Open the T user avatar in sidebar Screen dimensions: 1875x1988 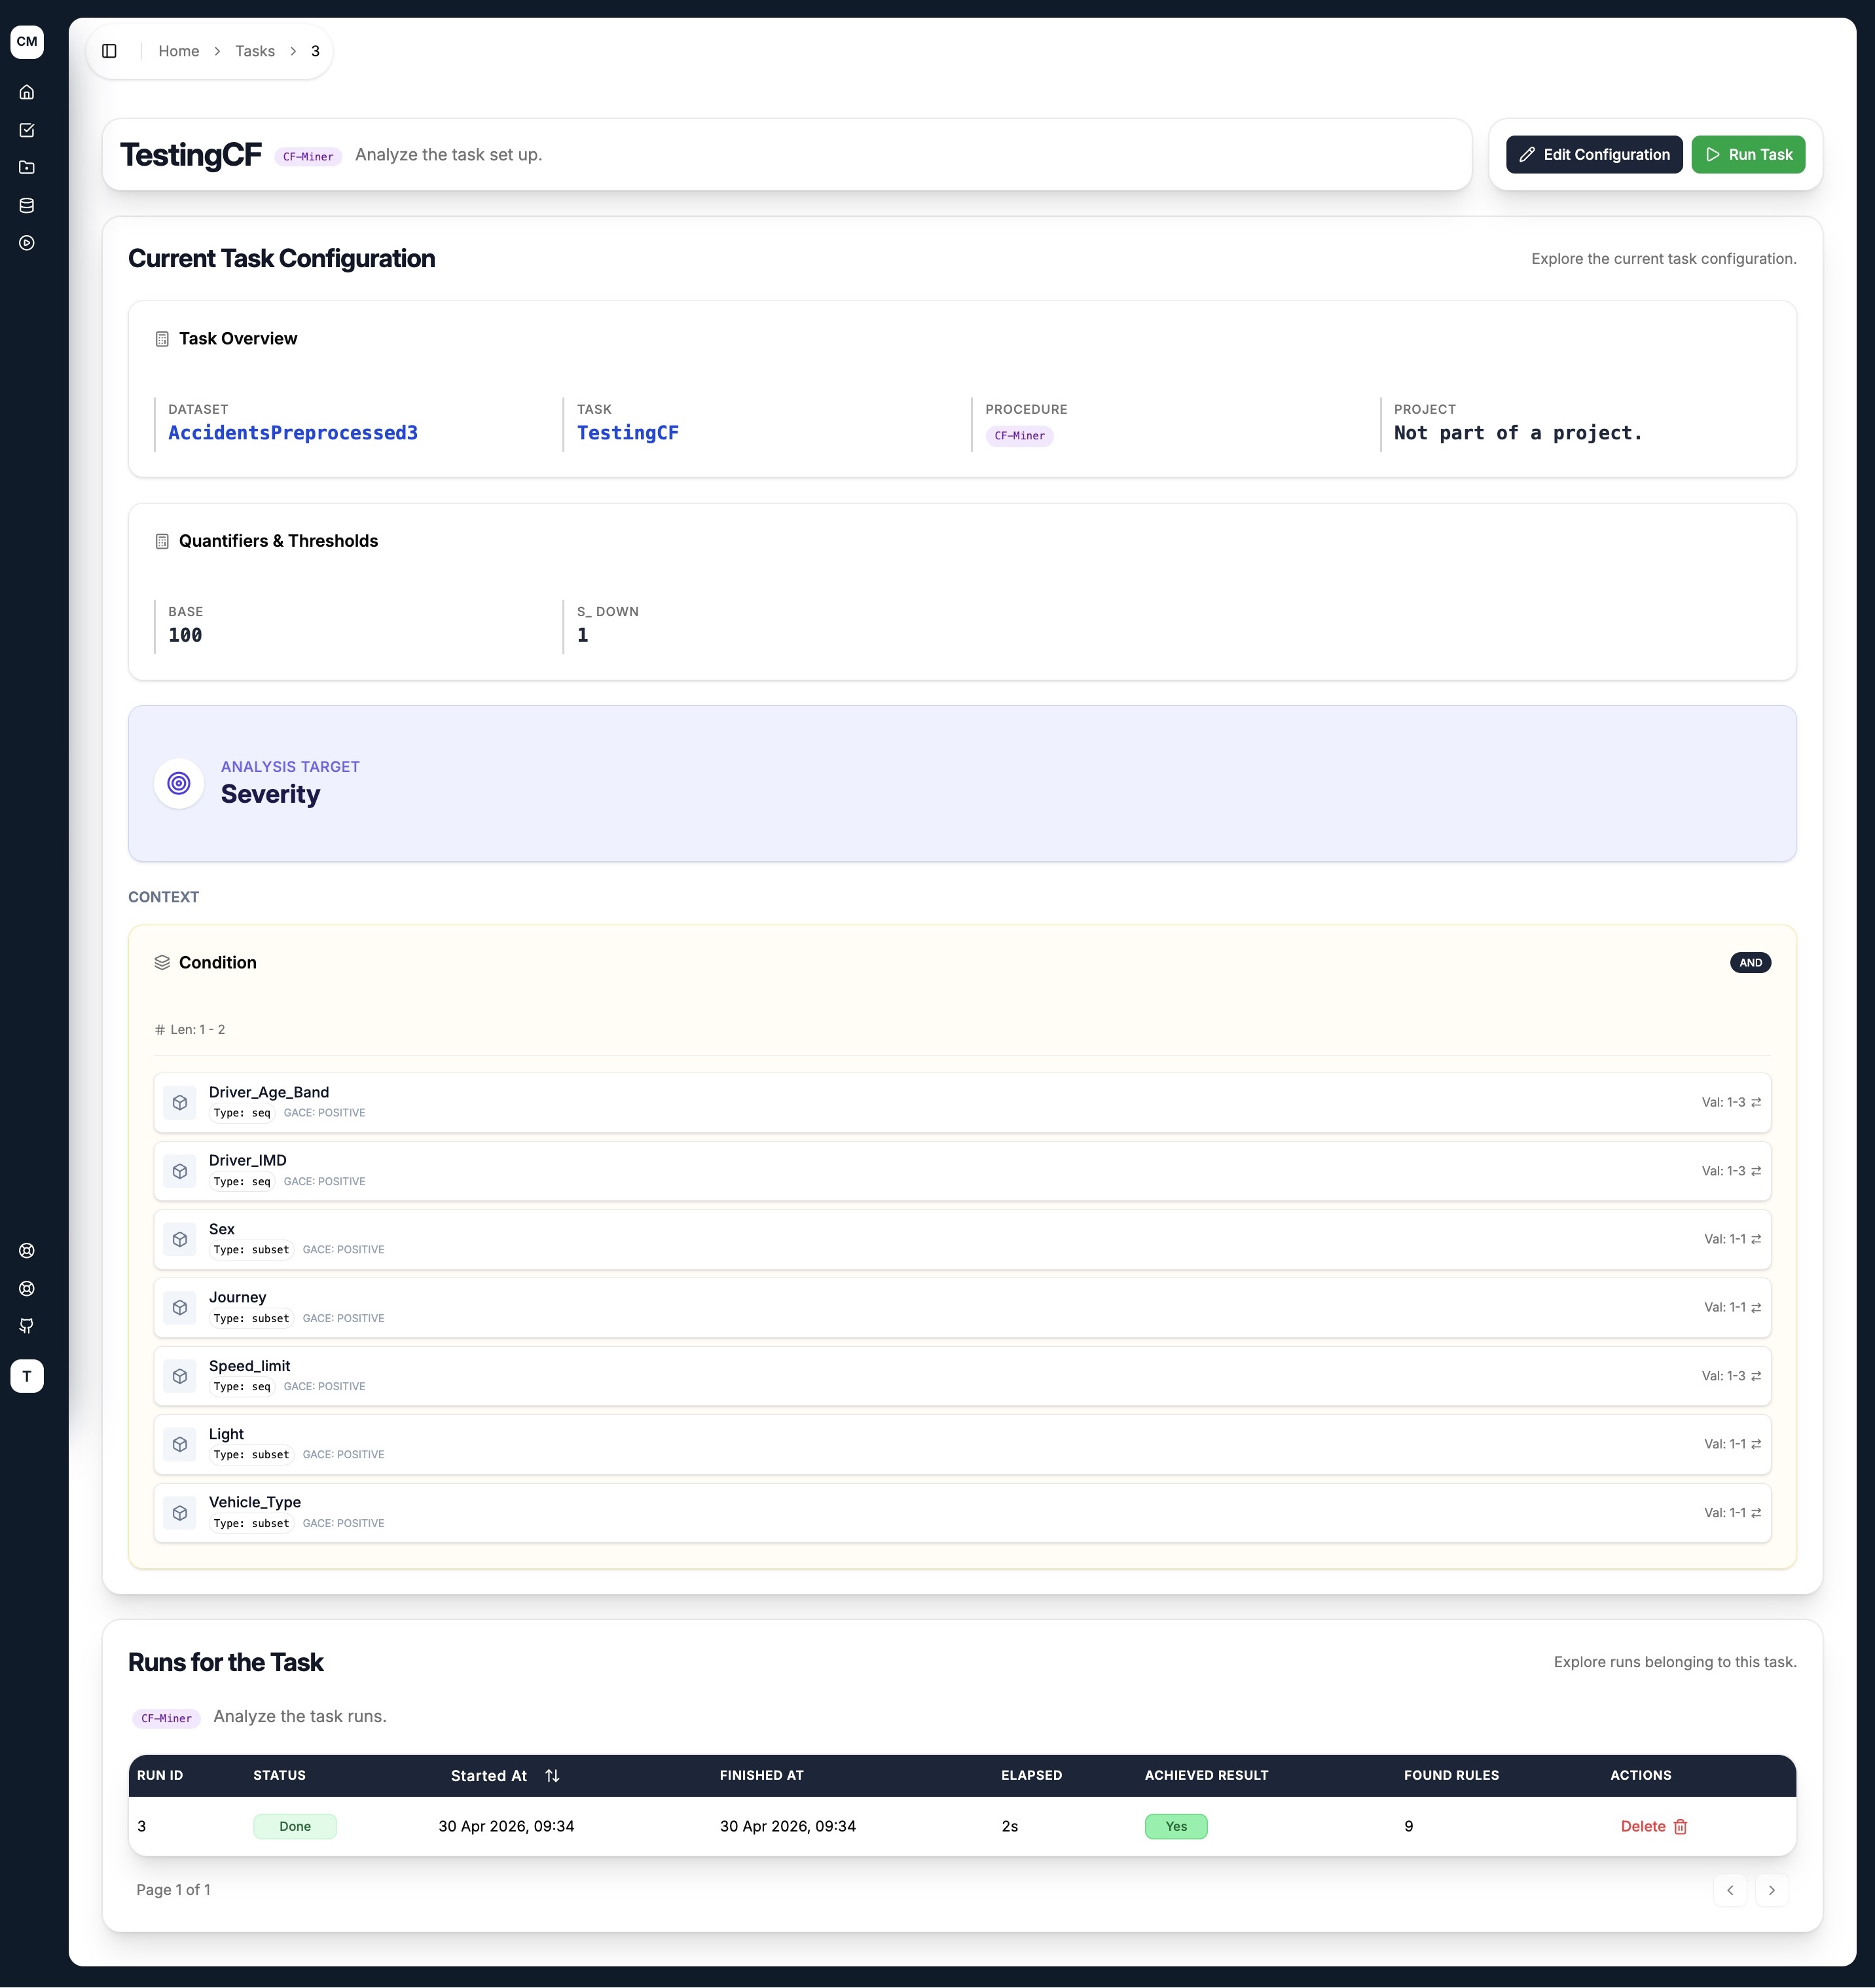(27, 1376)
